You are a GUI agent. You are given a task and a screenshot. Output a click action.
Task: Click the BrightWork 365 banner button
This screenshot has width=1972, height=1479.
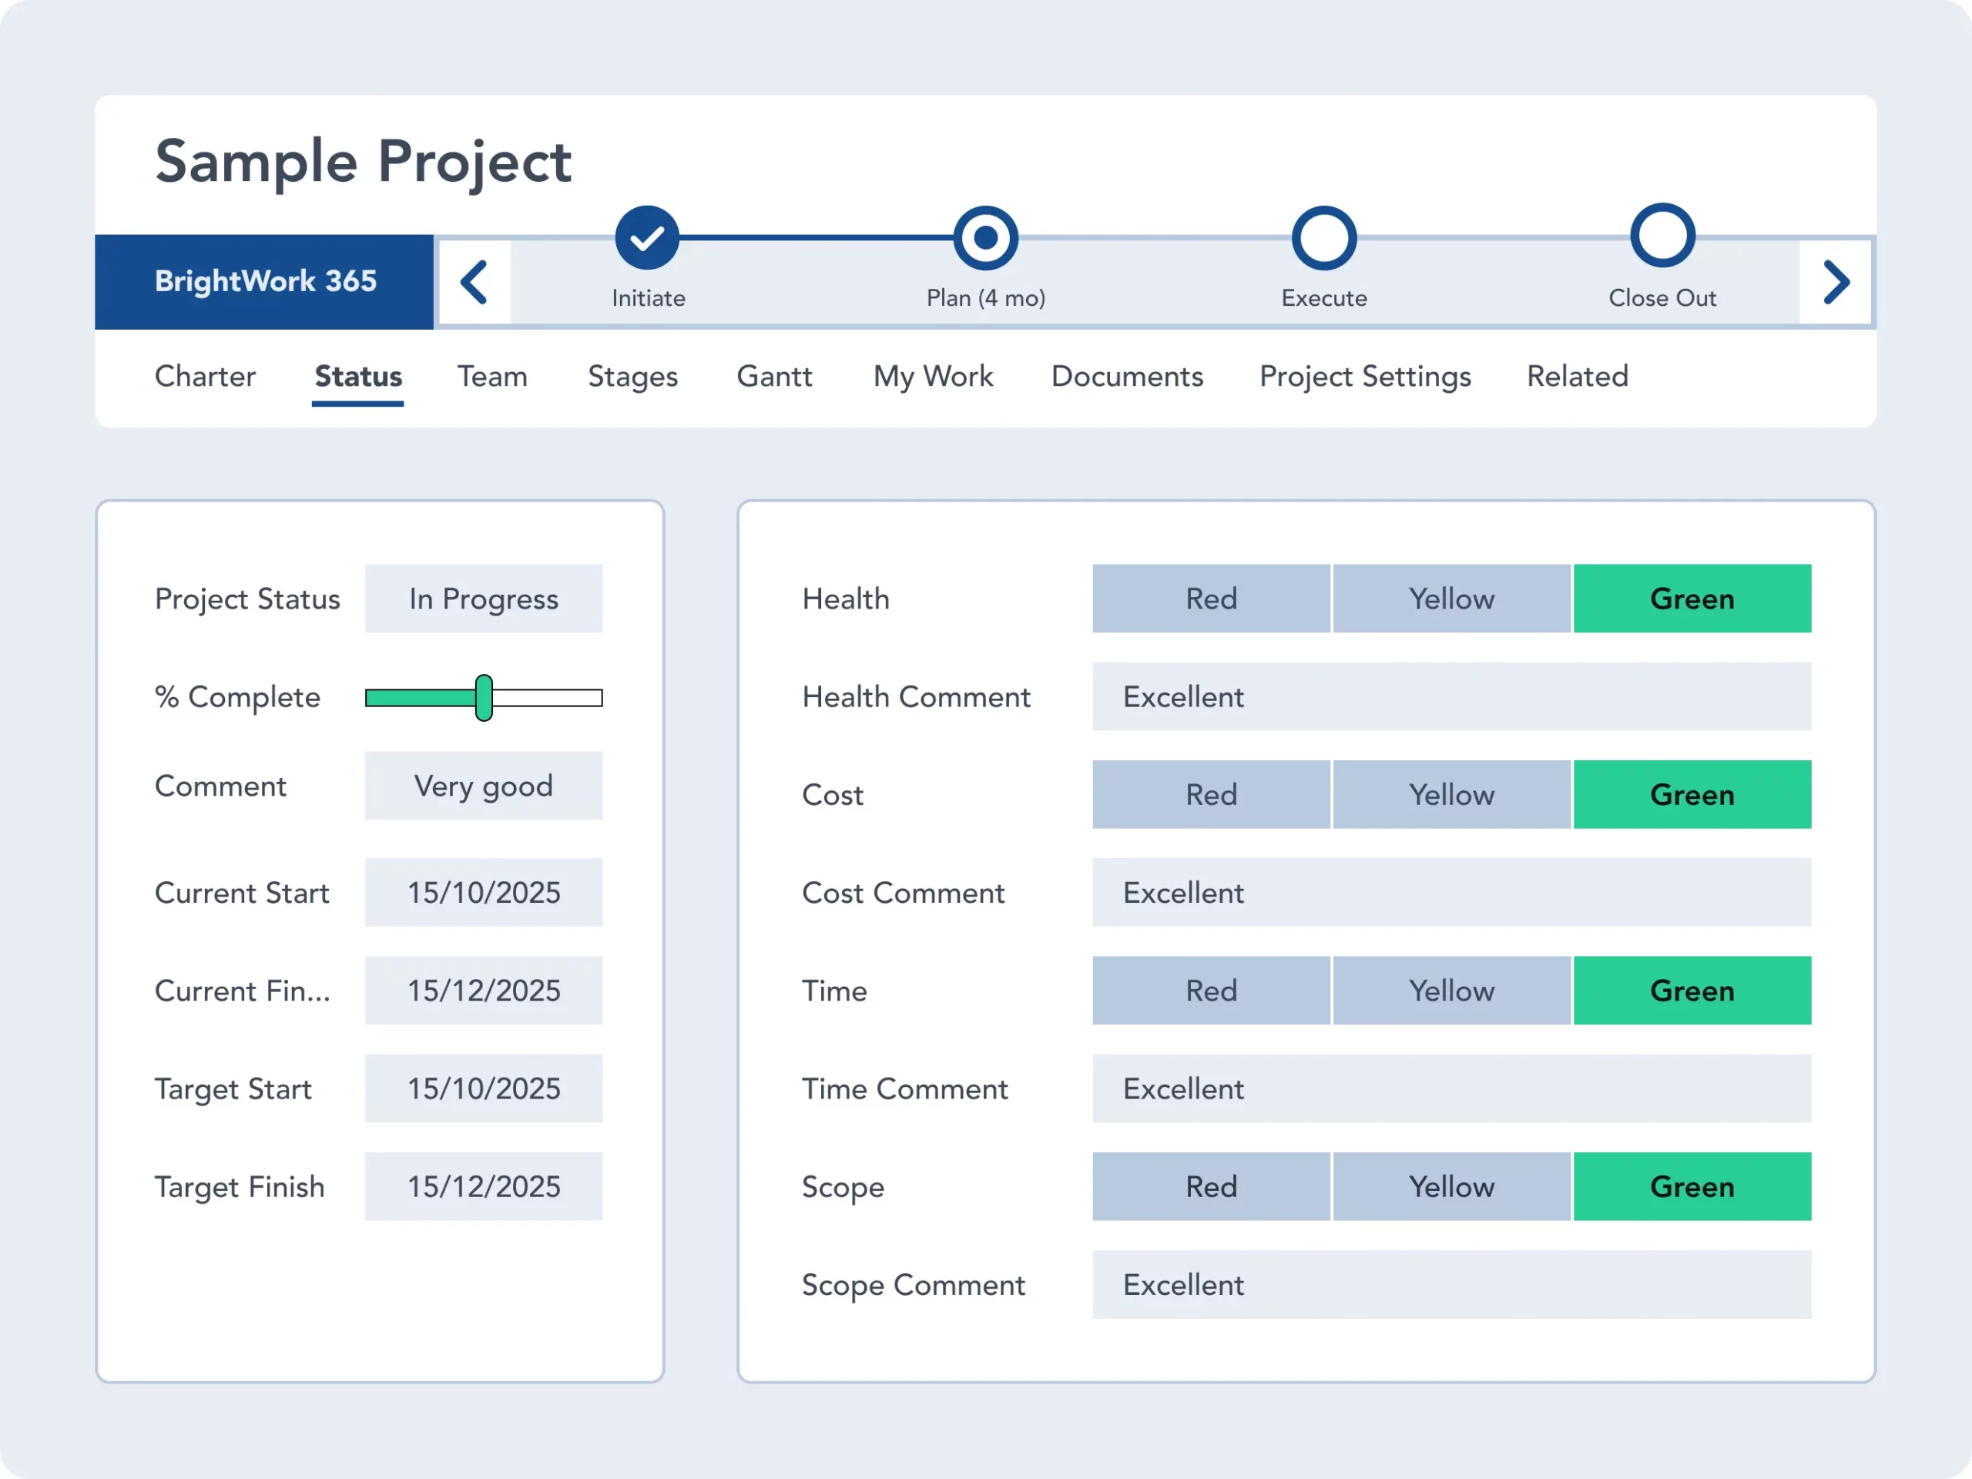pyautogui.click(x=265, y=282)
